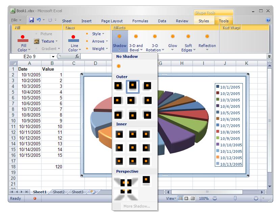
Task: Switch to the Sheet2 worksheet tab
Action: (x=58, y=192)
